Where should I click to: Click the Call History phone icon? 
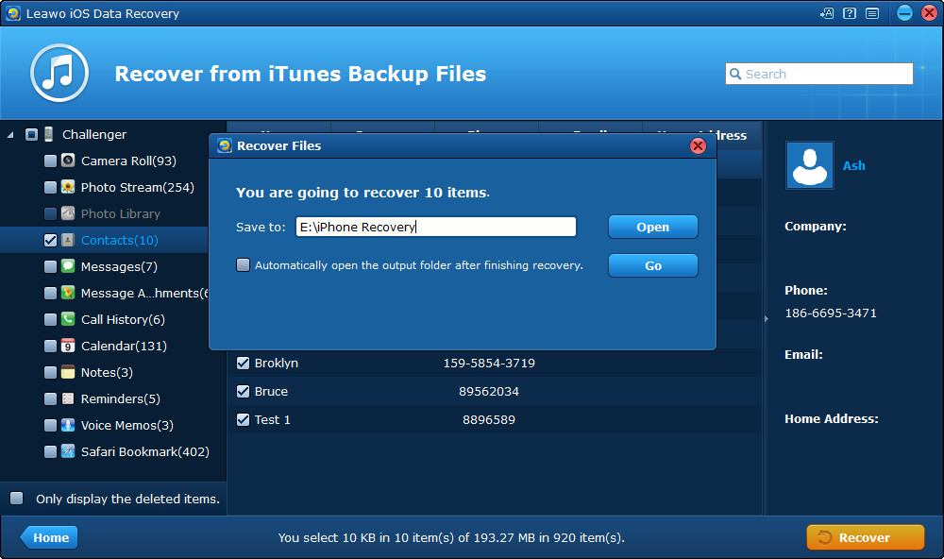tap(68, 319)
